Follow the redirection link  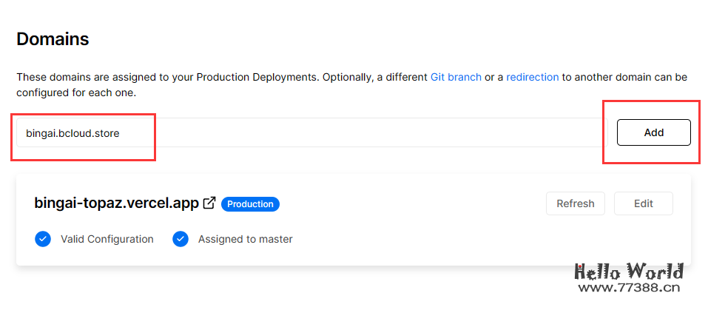532,77
